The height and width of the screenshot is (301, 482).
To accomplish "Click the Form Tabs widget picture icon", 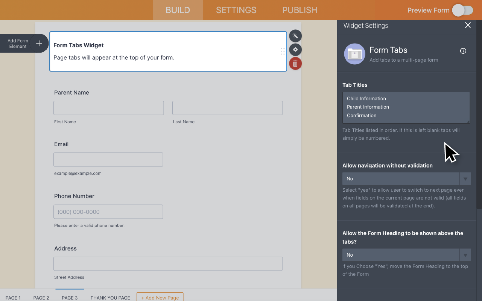I will click(354, 54).
